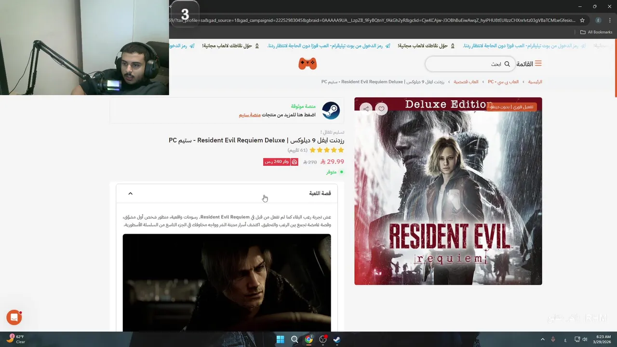Click the microphone tray icon
This screenshot has height=347, width=617.
[x=553, y=339]
